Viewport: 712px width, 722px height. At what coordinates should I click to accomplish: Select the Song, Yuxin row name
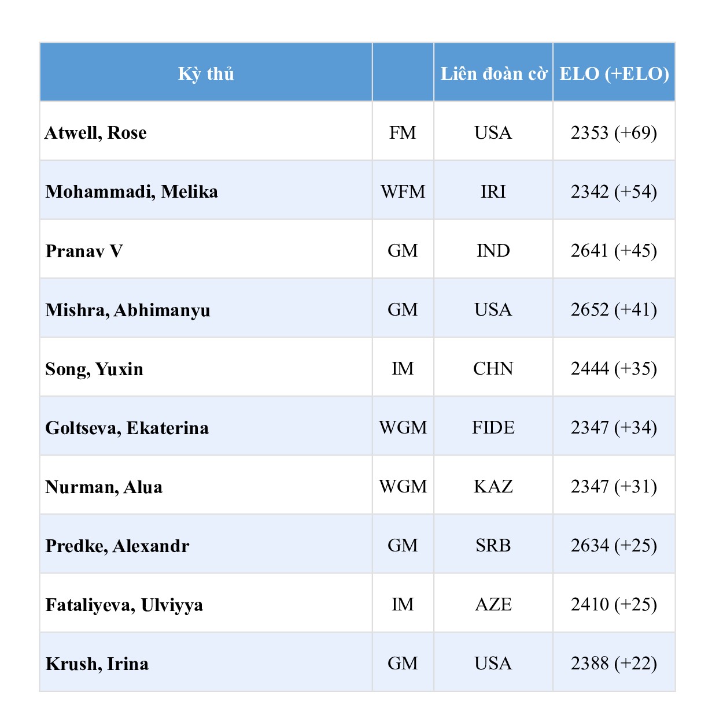tap(94, 369)
